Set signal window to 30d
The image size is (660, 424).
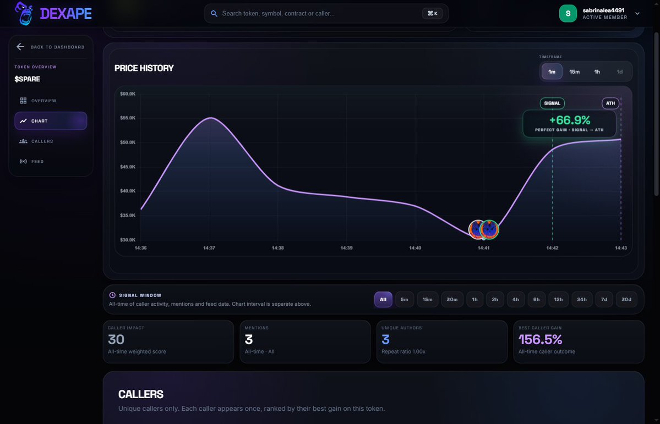click(x=626, y=300)
